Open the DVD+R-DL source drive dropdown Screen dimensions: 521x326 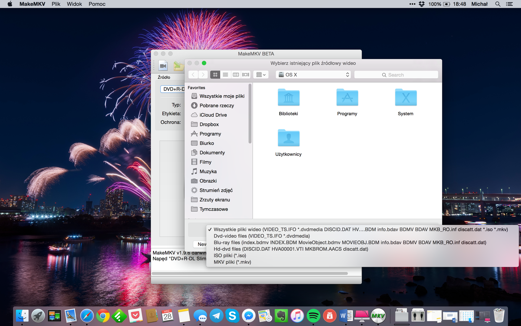click(173, 89)
